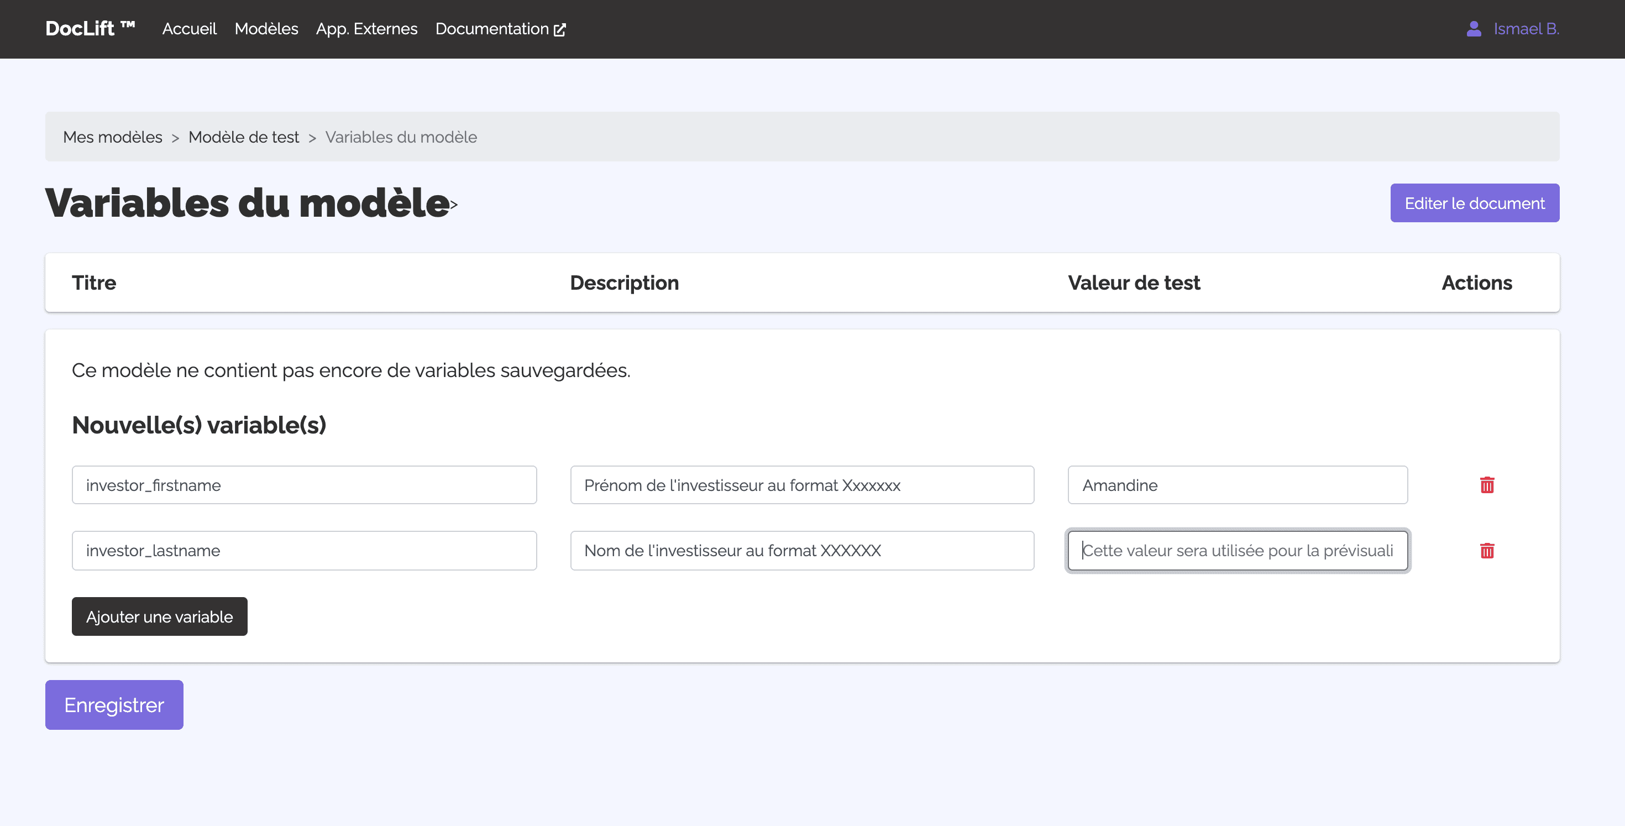Focus the investor_firstname title field
The image size is (1625, 826).
tap(304, 485)
